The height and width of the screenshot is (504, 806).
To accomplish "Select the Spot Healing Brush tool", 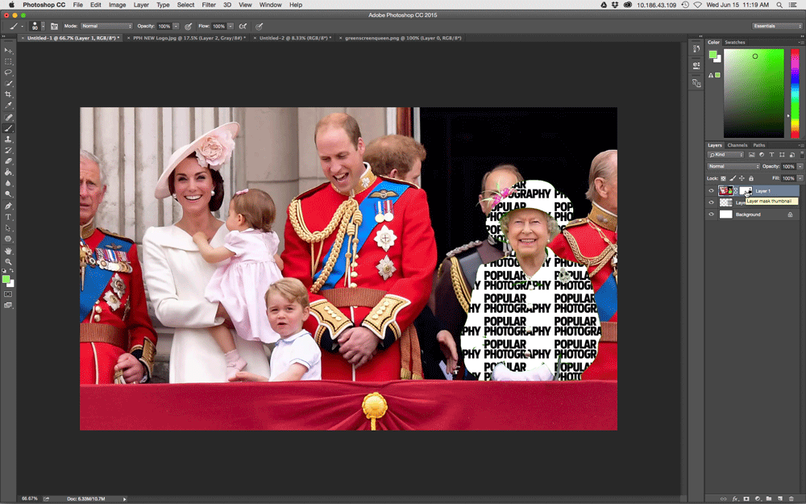I will (8, 118).
